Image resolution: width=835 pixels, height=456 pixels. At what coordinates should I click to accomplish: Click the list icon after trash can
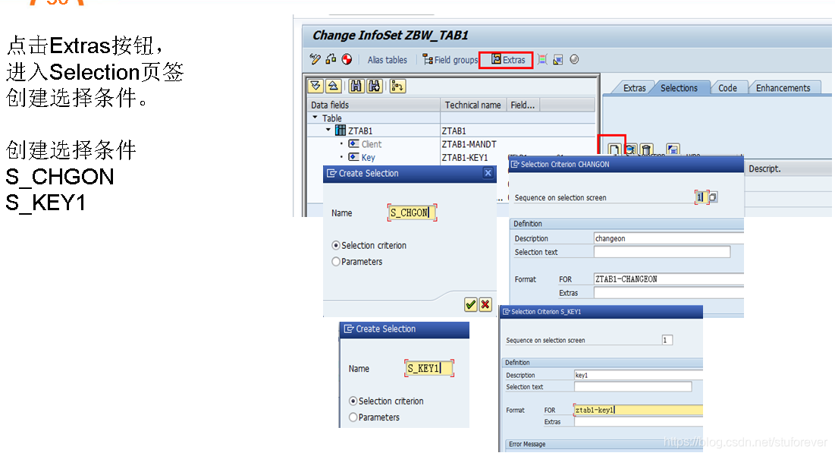673,149
